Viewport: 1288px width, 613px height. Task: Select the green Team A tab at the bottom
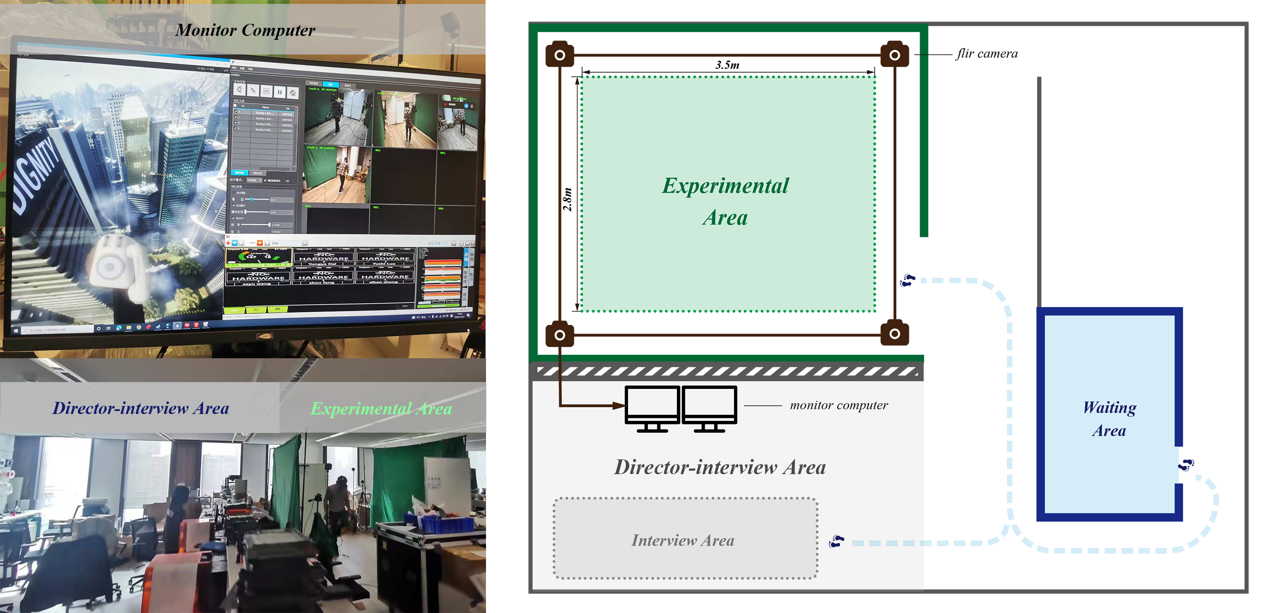tap(235, 310)
